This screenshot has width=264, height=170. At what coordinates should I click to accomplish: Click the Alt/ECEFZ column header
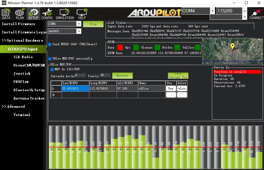tap(127, 83)
